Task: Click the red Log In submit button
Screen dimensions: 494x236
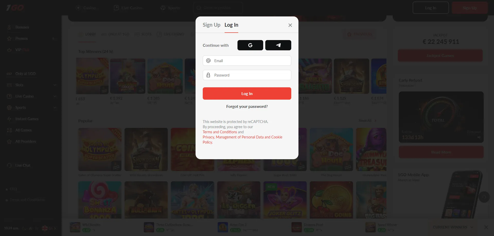Action: point(247,93)
